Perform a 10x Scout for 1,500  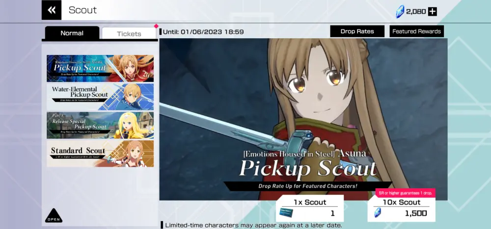point(402,208)
